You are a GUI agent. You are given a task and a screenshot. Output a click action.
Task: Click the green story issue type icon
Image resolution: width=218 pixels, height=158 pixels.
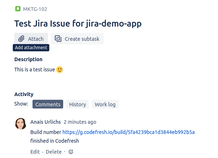pos(18,9)
